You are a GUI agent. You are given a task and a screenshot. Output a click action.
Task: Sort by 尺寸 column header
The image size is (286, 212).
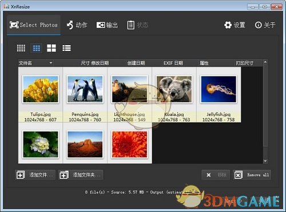click(x=85, y=63)
